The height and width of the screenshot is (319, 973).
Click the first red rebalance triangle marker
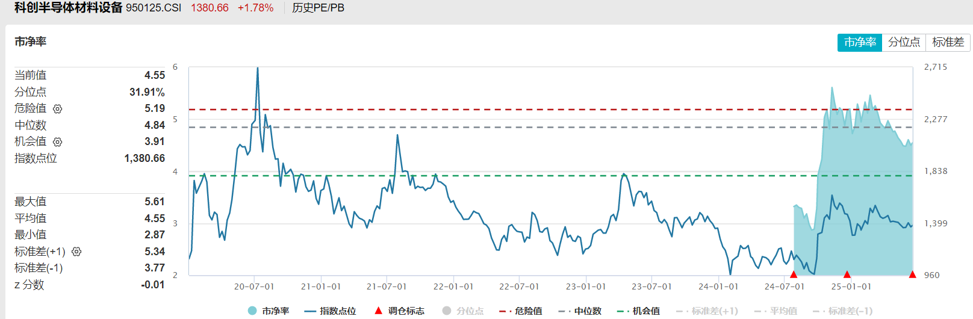coord(794,274)
